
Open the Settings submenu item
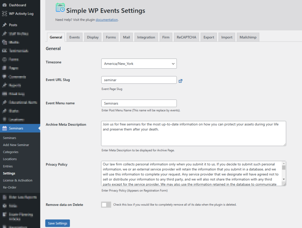coord(9,173)
